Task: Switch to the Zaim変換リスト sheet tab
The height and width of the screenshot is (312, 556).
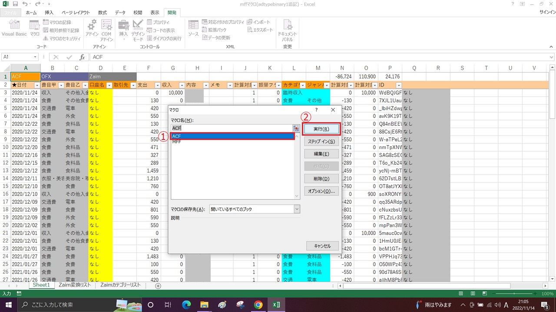Action: [x=75, y=285]
